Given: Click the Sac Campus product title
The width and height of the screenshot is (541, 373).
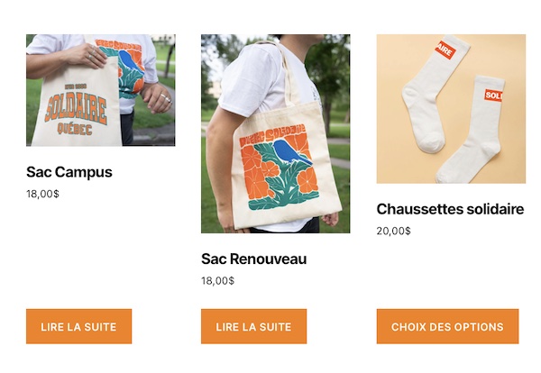Looking at the screenshot, I should (69, 172).
